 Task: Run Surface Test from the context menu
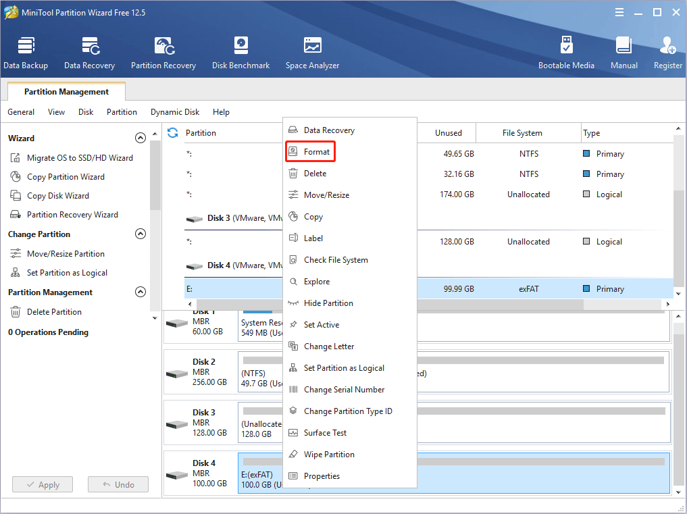[350, 433]
